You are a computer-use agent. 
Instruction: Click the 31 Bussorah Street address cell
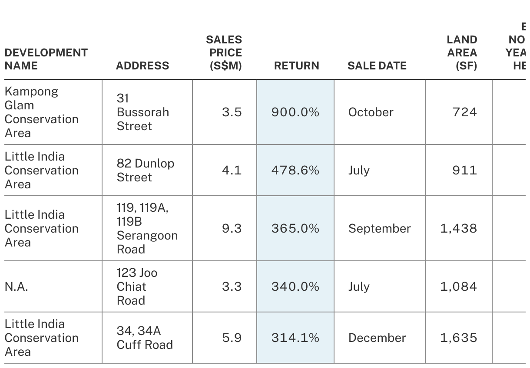pyautogui.click(x=143, y=112)
